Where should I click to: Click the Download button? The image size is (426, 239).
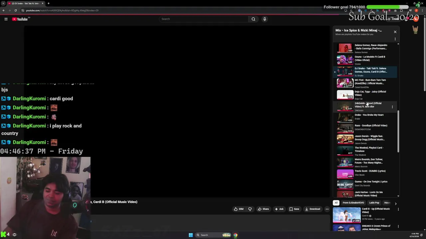tap(312, 209)
